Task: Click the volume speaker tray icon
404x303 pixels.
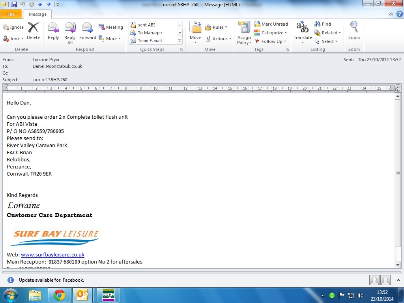Action: [x=361, y=296]
